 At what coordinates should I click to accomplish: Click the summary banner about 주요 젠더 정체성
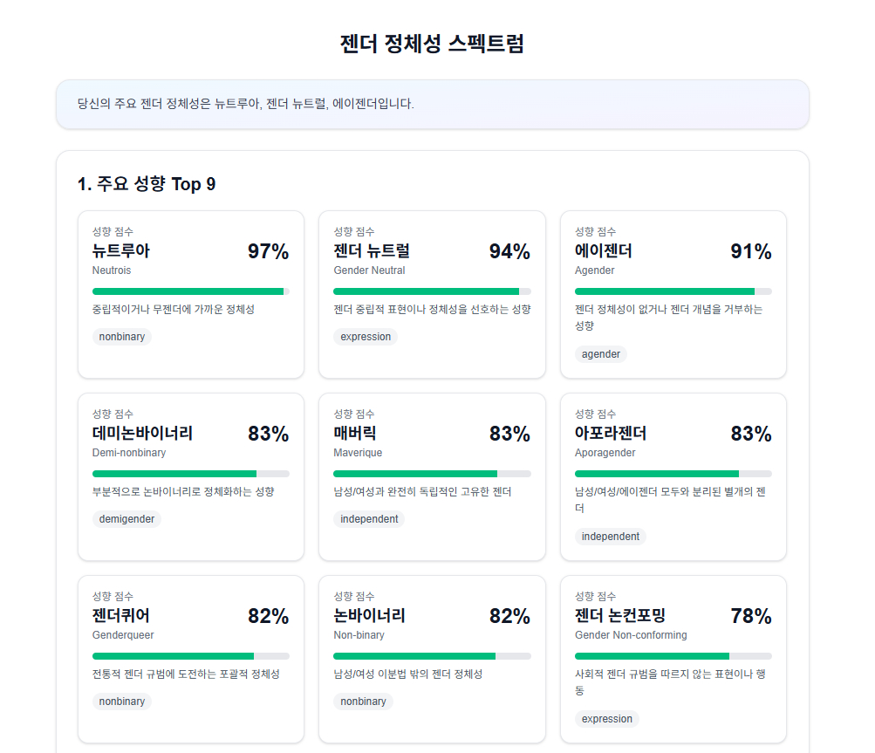(433, 104)
